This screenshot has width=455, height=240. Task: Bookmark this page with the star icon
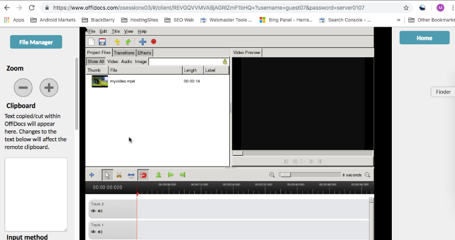pos(406,8)
